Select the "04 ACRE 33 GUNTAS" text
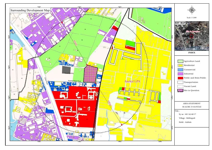 pyautogui.click(x=192, y=107)
